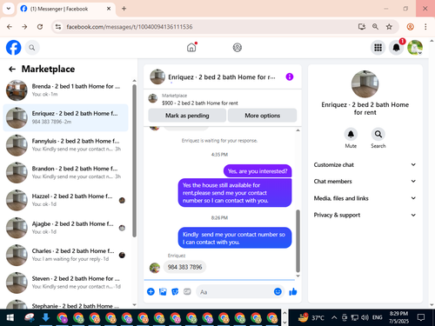The height and width of the screenshot is (326, 435).
Task: Click Mark as pending button
Action: (x=187, y=116)
